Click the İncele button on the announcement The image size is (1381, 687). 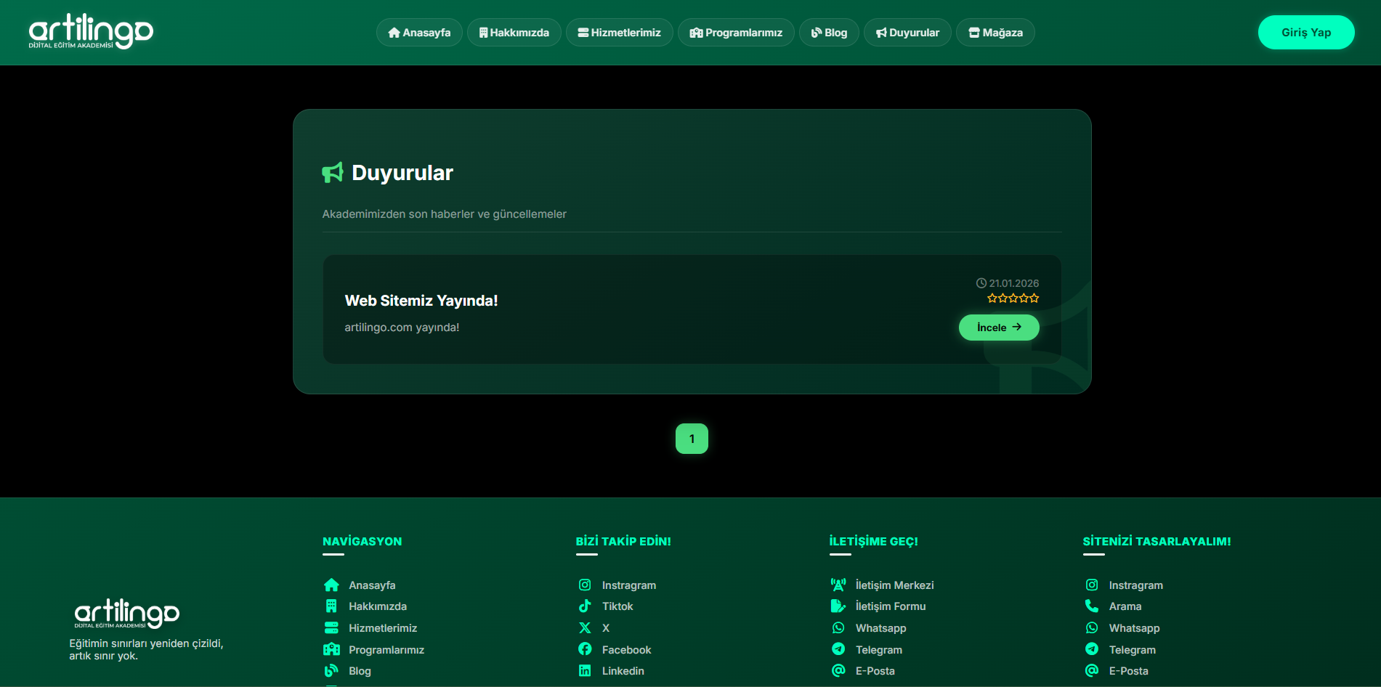click(x=999, y=328)
